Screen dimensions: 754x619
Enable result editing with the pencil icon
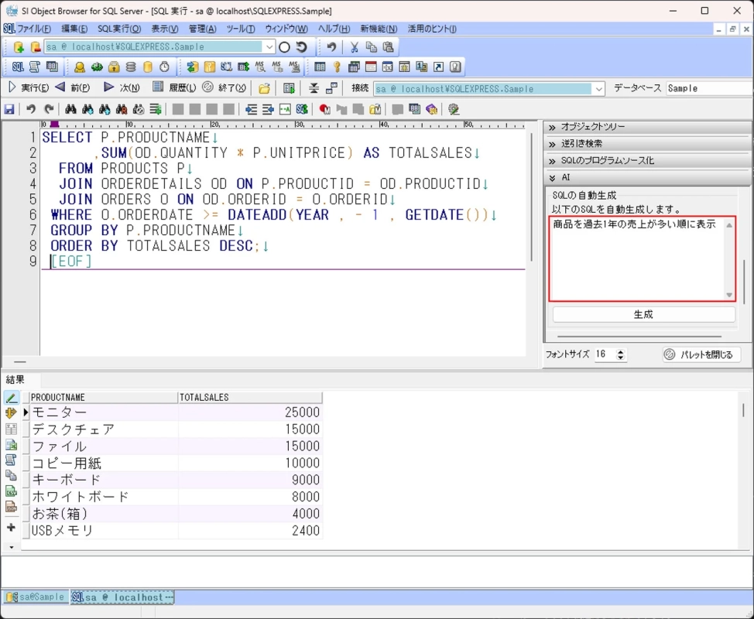click(11, 397)
